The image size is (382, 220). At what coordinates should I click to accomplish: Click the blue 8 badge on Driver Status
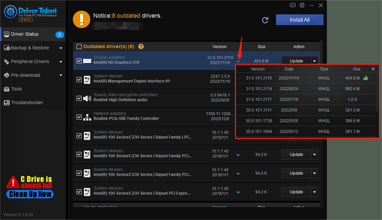coord(60,35)
